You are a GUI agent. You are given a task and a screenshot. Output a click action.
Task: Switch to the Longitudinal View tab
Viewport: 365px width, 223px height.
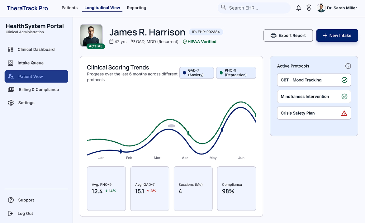[x=102, y=8]
